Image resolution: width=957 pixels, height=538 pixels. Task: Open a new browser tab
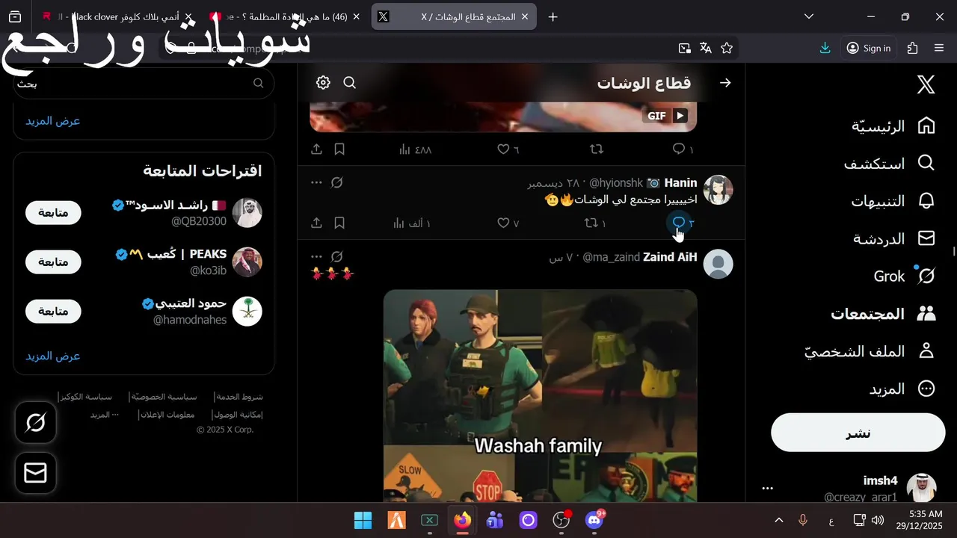[x=553, y=16]
